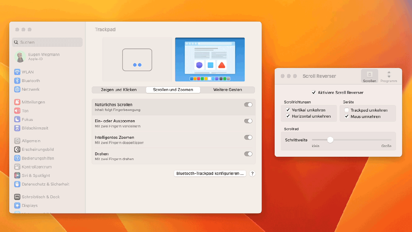
Task: Select the Displays sun icon
Action: click(17, 206)
